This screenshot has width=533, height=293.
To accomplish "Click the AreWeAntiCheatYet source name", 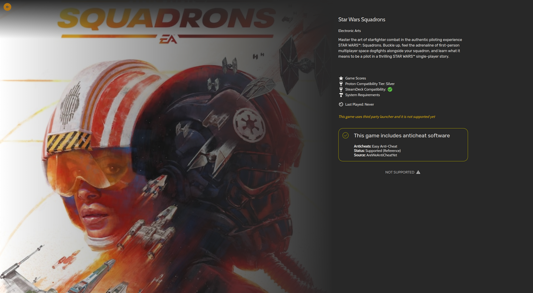I will (381, 155).
